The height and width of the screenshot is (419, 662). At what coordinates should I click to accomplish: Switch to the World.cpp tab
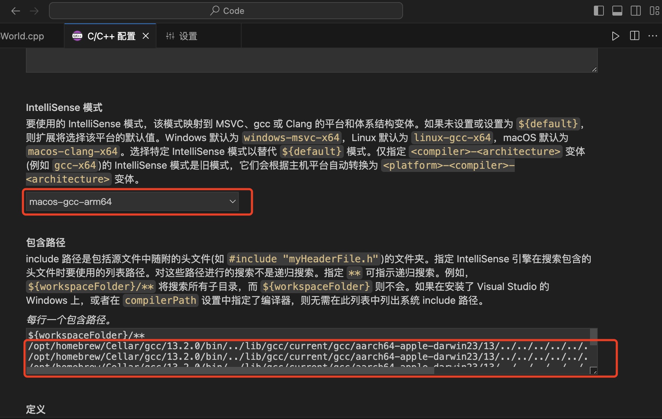coord(22,36)
